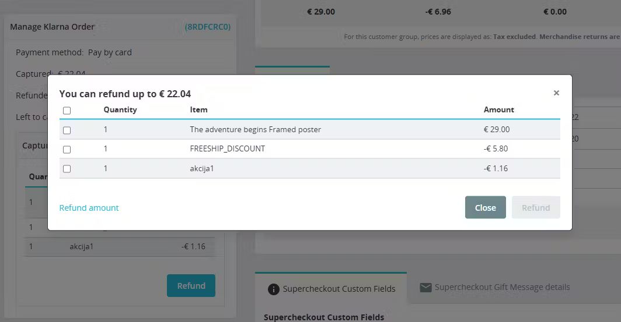Click the Close button in the dialog

click(x=485, y=207)
